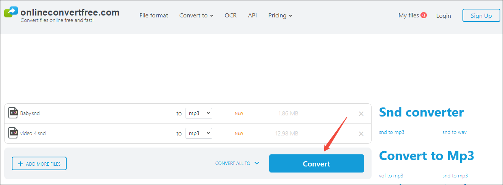Open the snd to wav link
503x185 pixels.
(x=455, y=132)
